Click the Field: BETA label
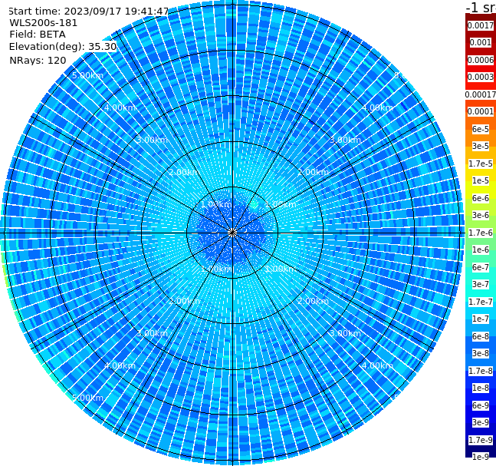This screenshot has width=496, height=466. [38, 35]
